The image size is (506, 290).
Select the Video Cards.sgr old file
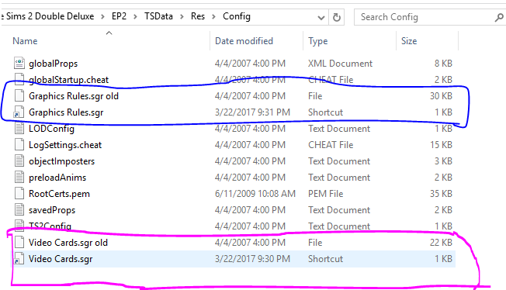coord(68,242)
